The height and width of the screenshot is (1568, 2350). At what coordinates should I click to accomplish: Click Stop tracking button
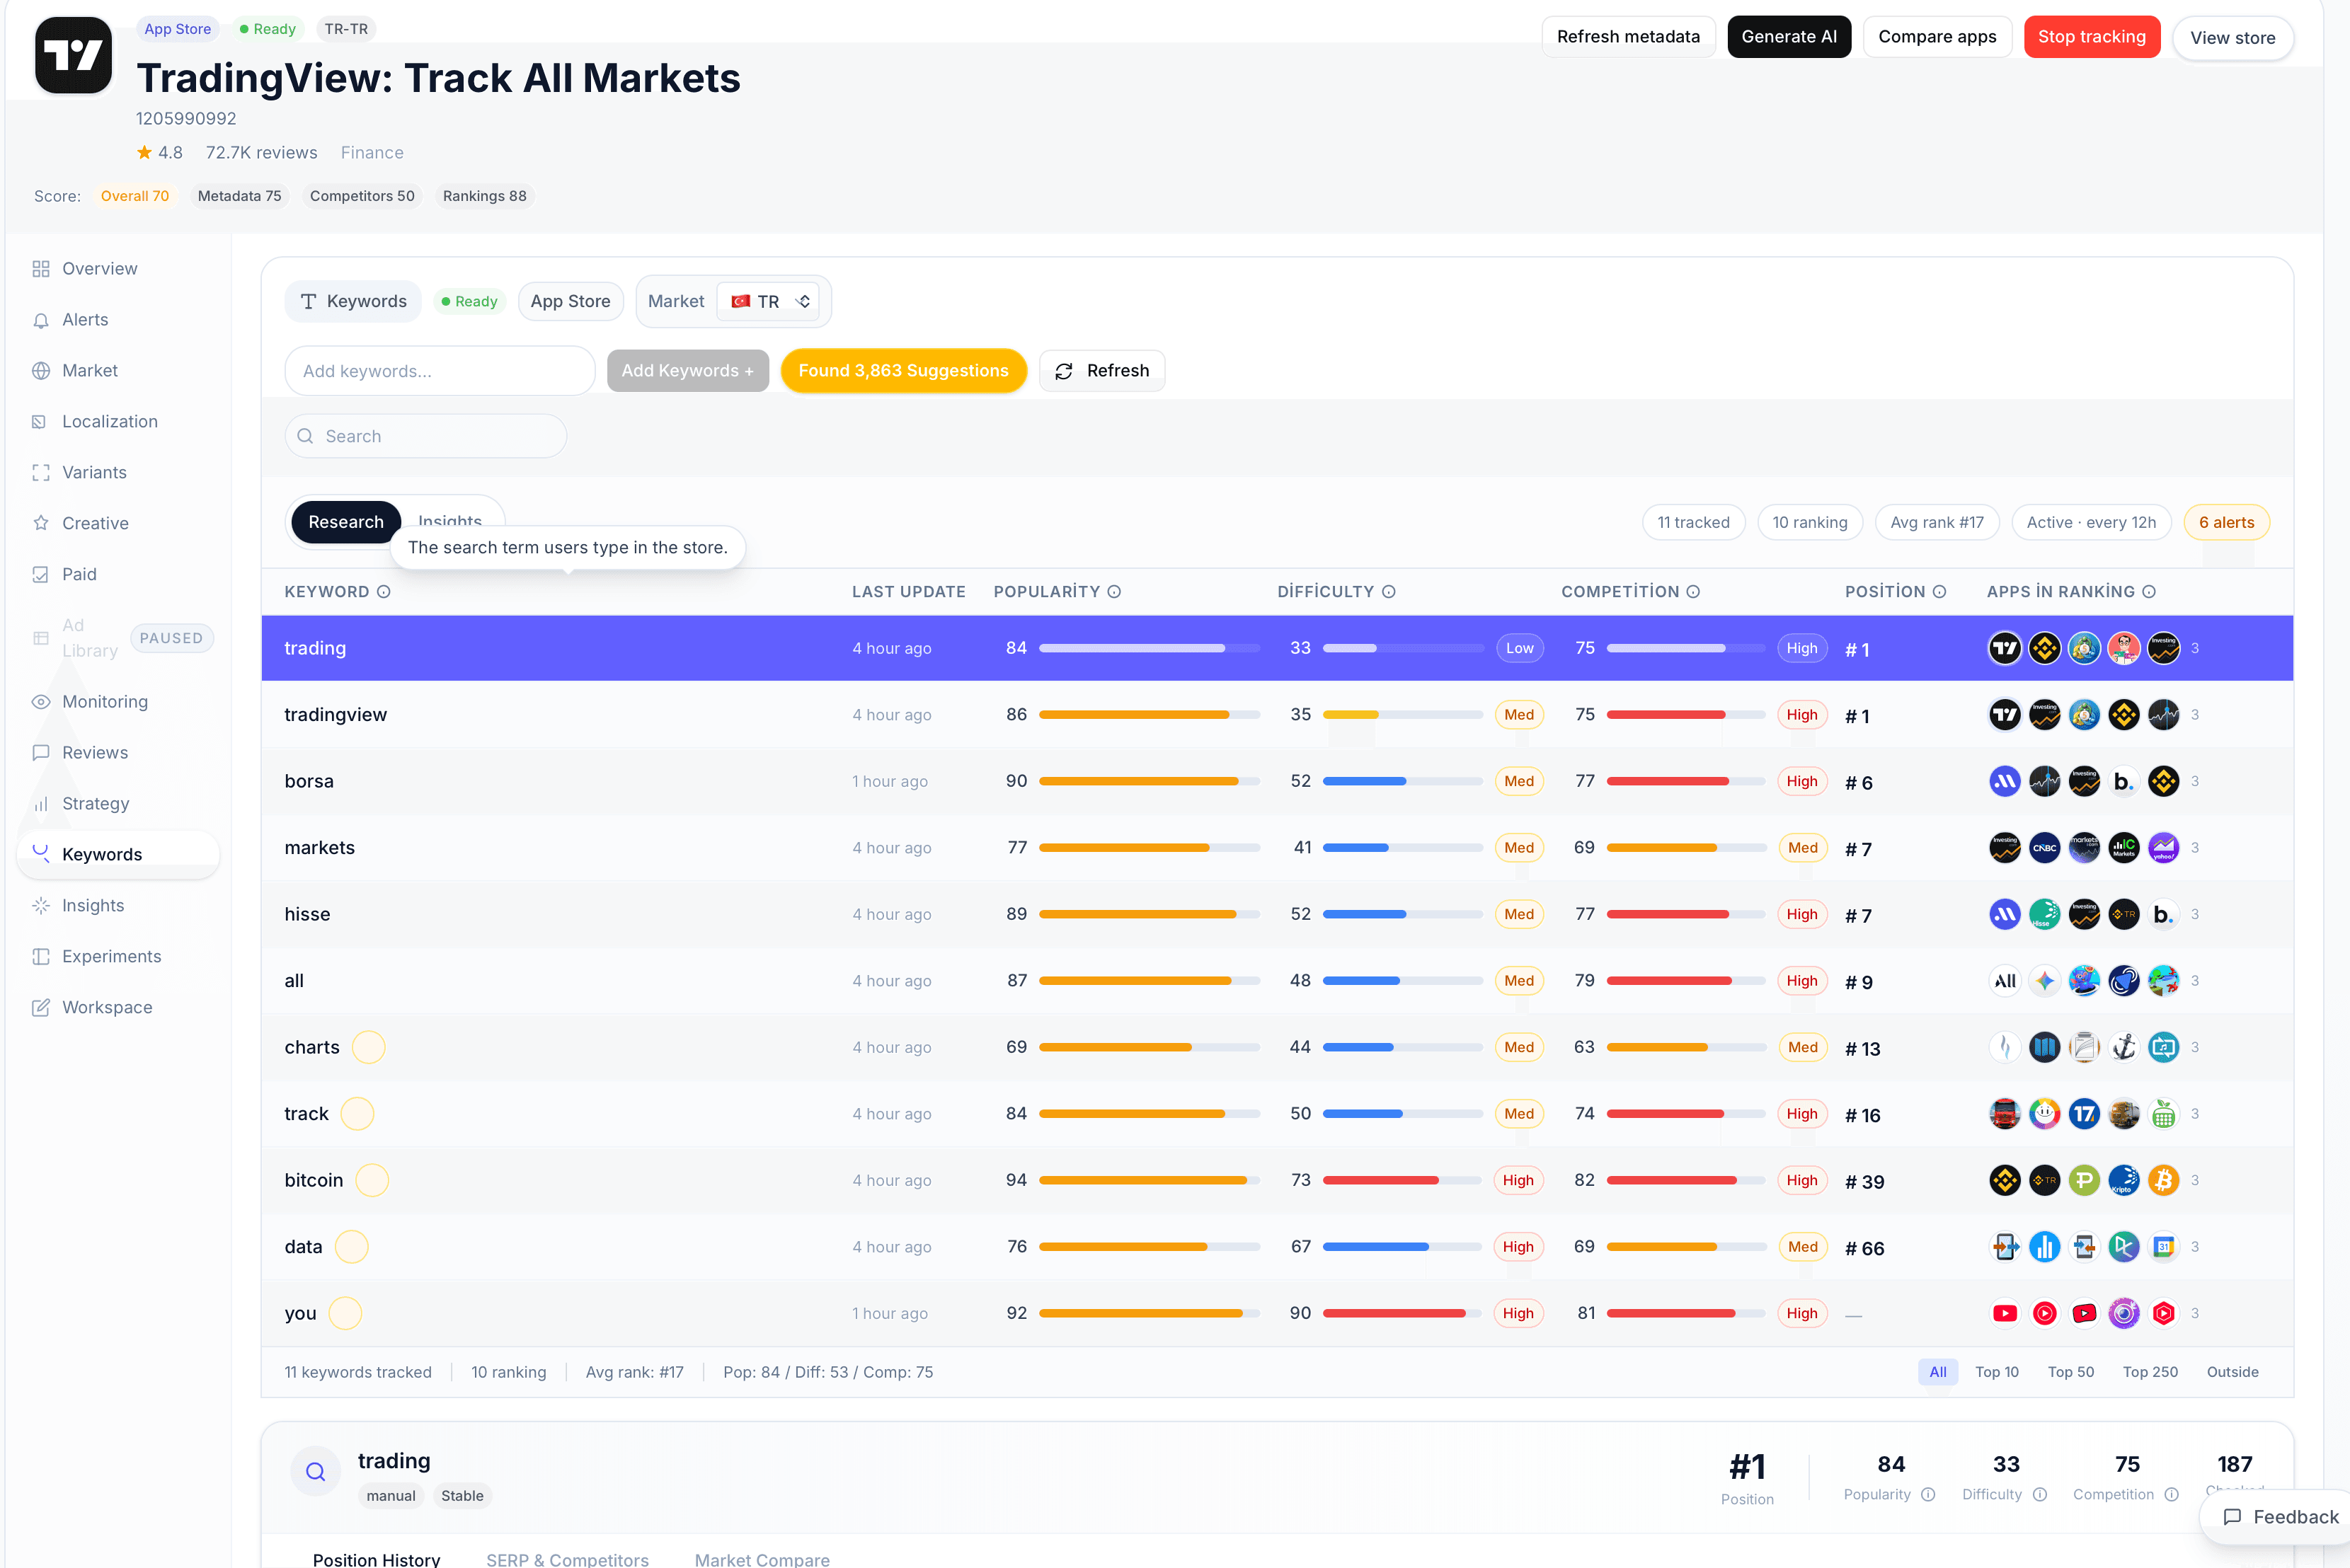pyautogui.click(x=2091, y=37)
